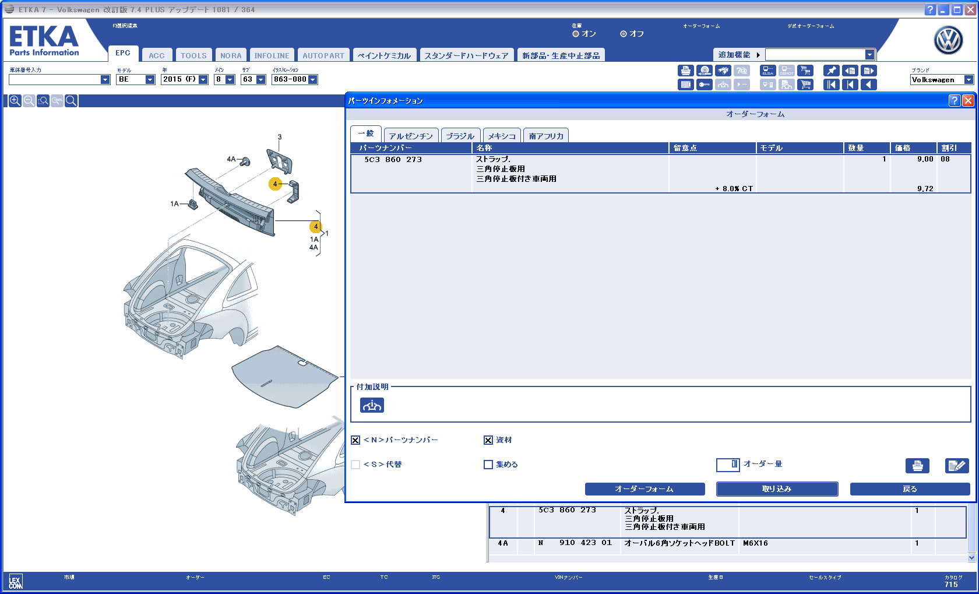Click the オーダーフォーム button

(645, 489)
